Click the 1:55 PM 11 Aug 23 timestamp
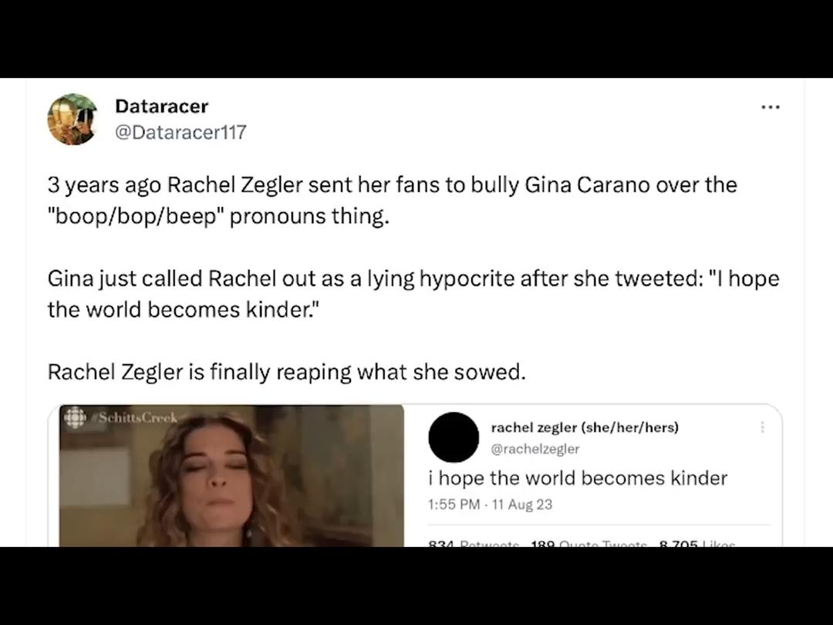833x625 pixels. (x=490, y=505)
